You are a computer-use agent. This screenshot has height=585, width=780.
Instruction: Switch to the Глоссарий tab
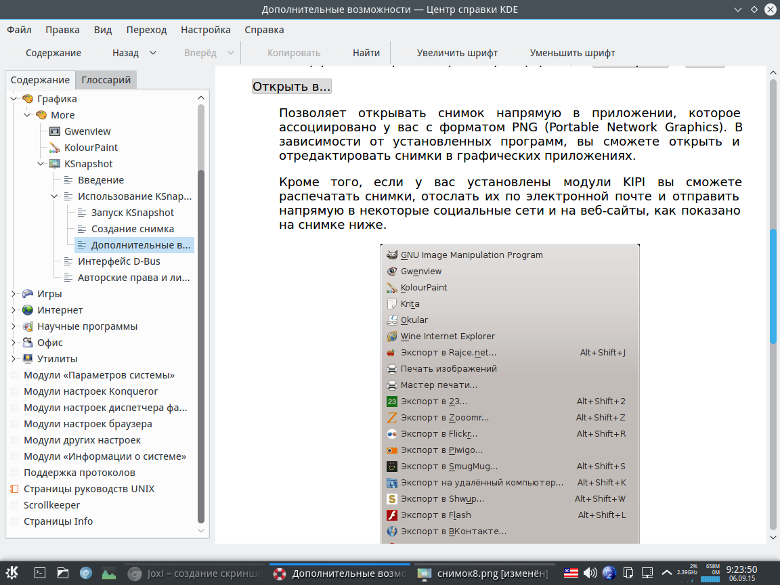tap(106, 80)
